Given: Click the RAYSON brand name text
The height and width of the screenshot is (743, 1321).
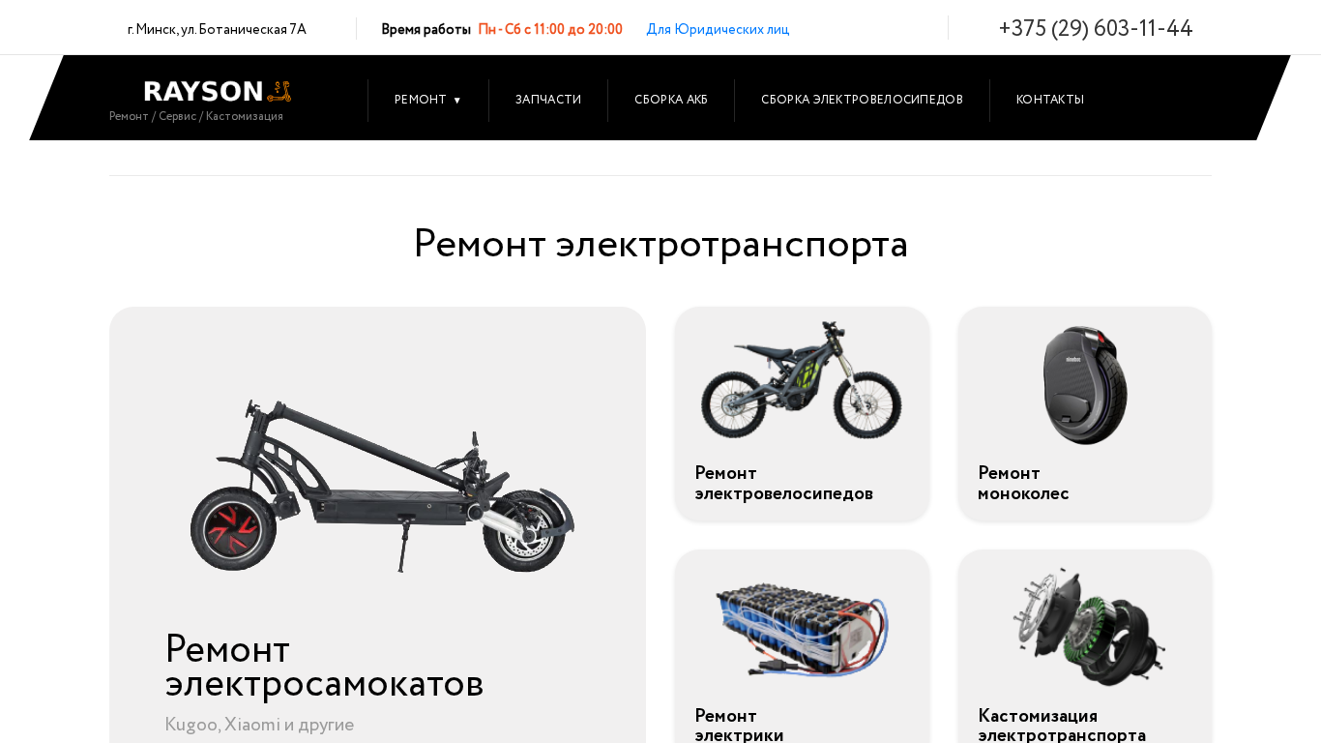Looking at the screenshot, I should [203, 91].
